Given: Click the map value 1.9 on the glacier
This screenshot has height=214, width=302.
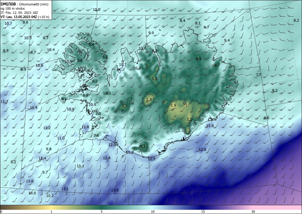Looking at the screenshot, I should pyautogui.click(x=174, y=105).
